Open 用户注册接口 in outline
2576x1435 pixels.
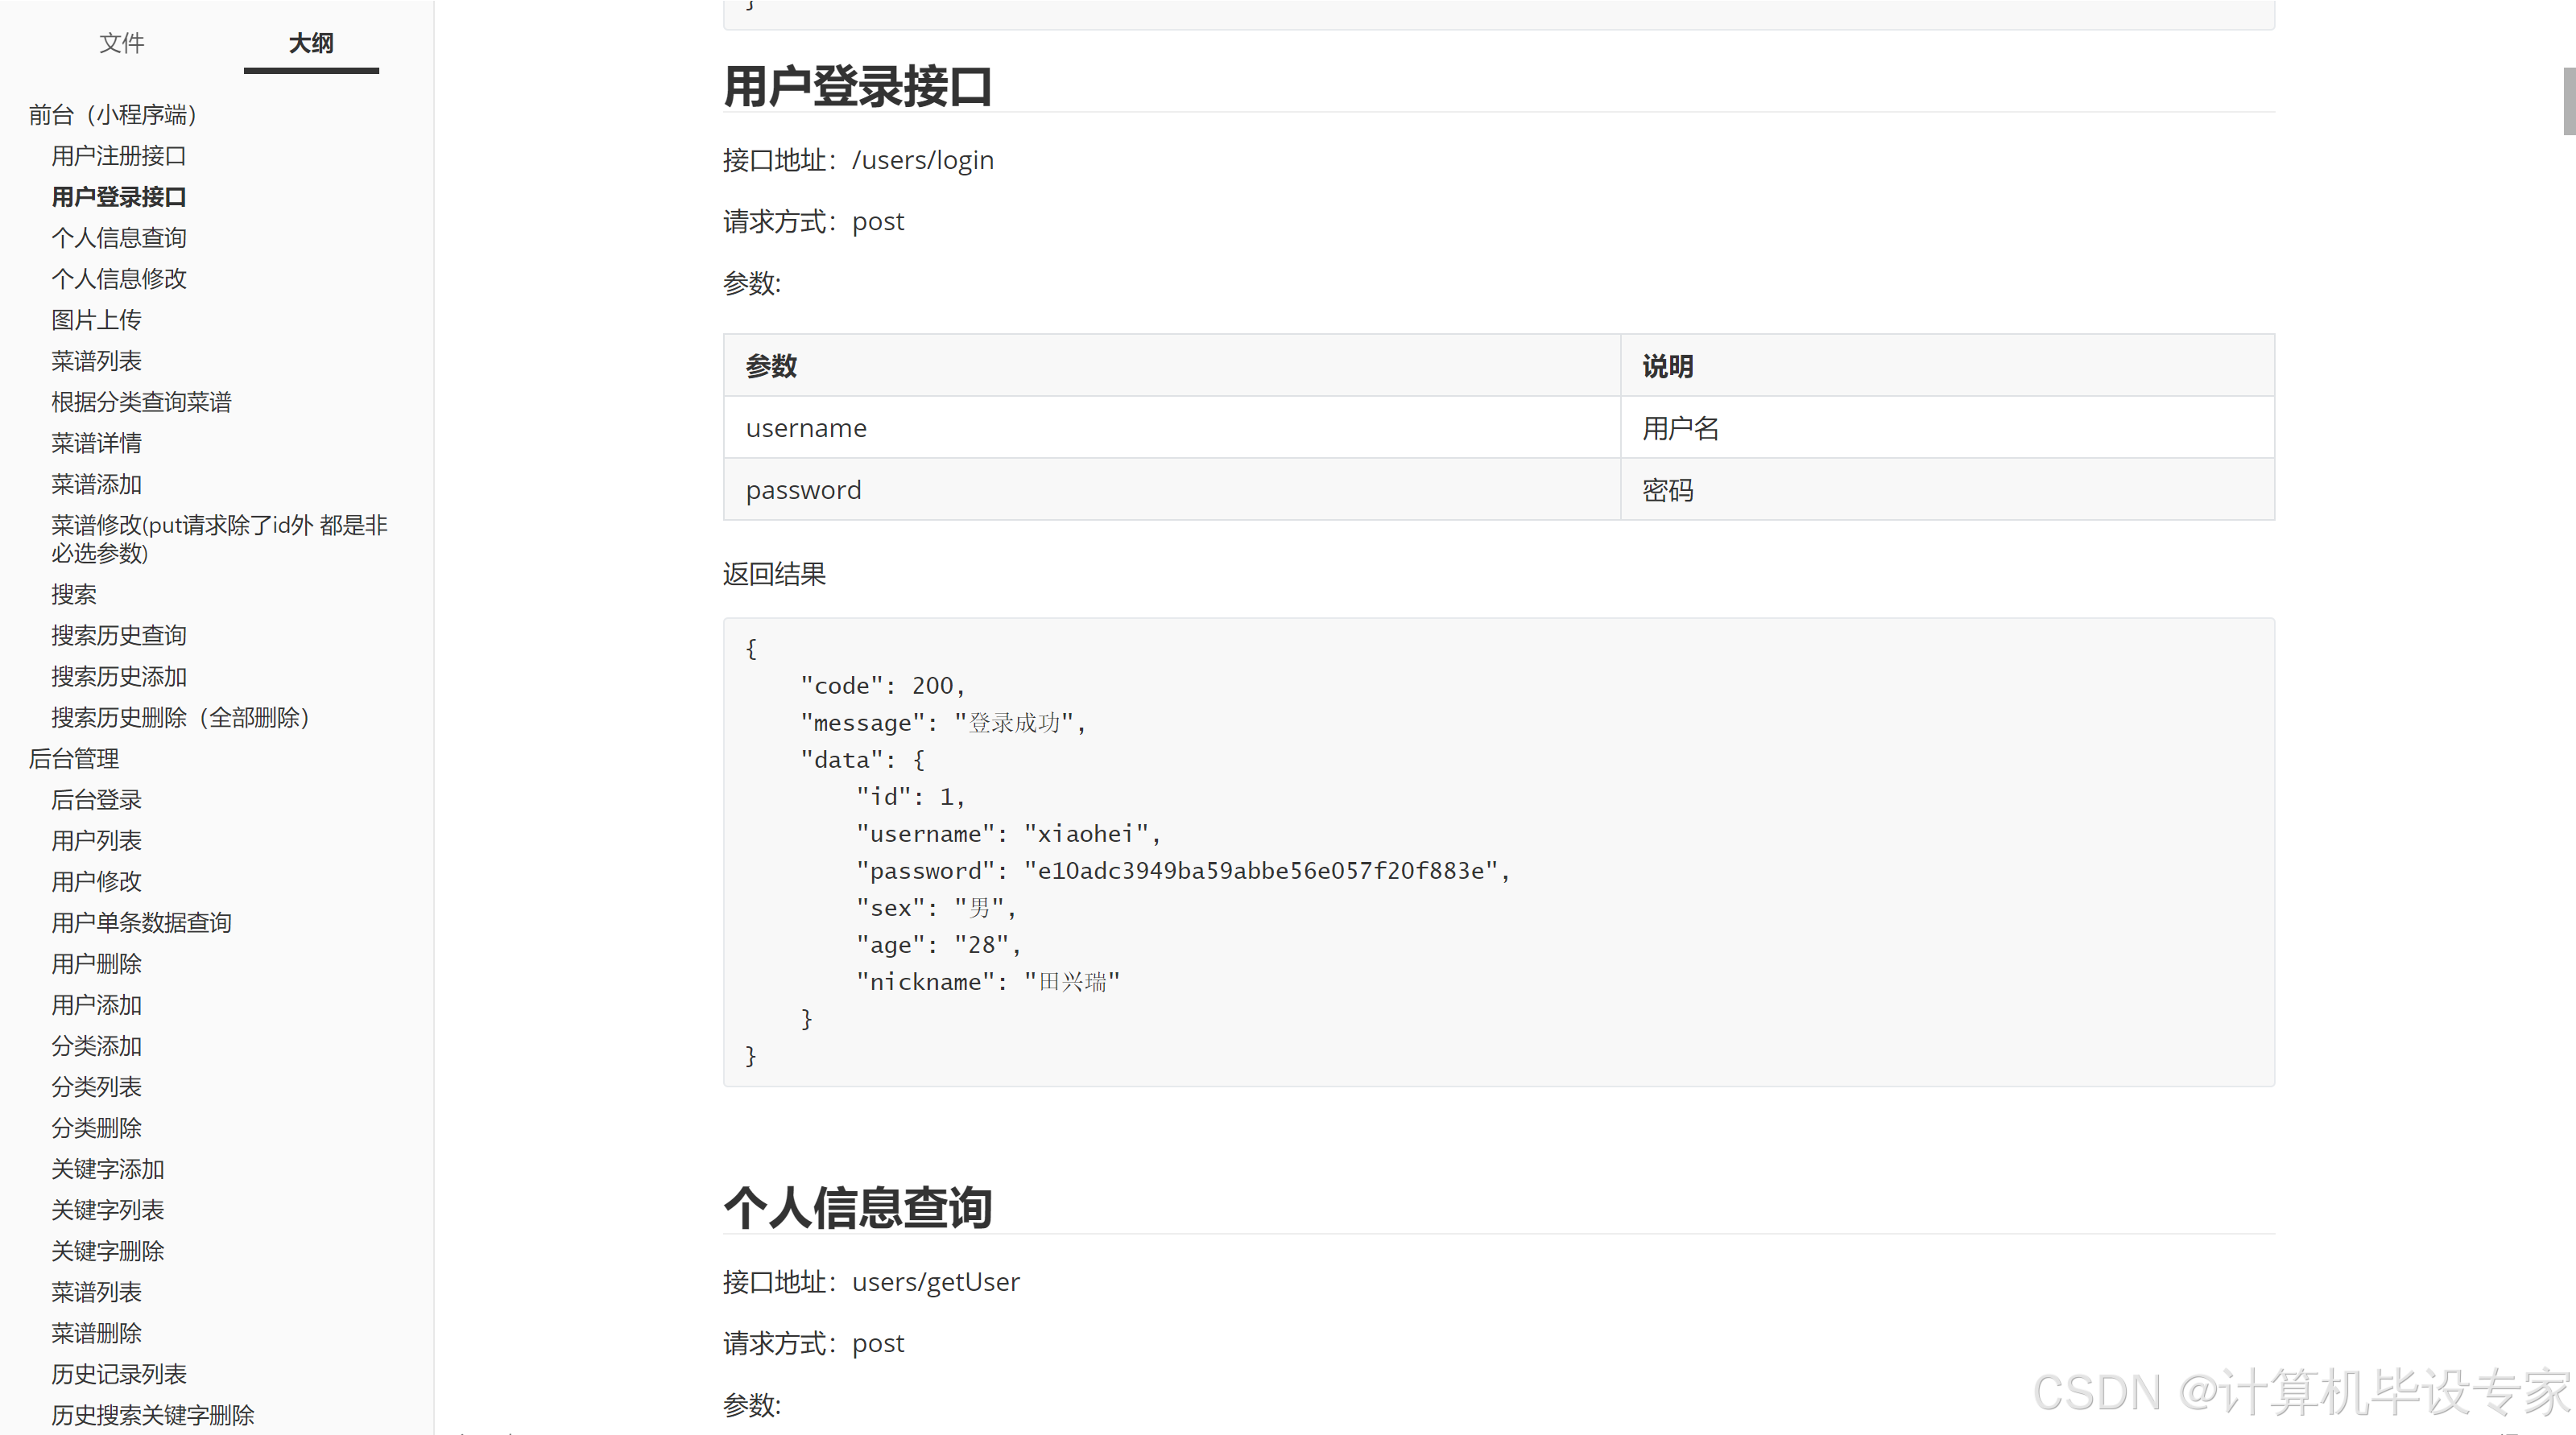click(118, 156)
